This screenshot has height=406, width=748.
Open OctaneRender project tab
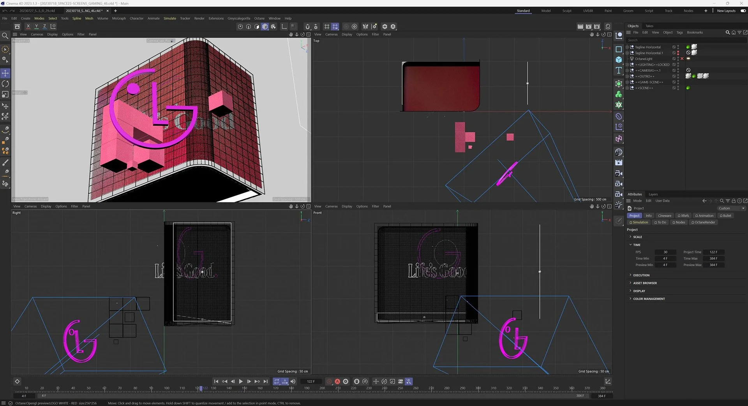click(x=703, y=222)
